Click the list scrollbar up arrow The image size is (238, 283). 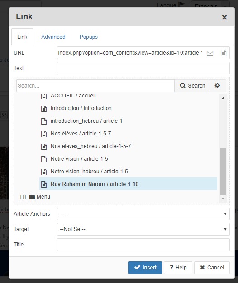[224, 98]
